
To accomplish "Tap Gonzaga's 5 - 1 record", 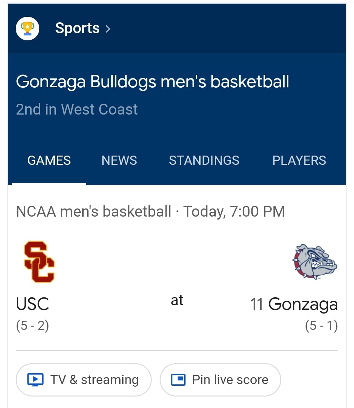I will (x=321, y=326).
